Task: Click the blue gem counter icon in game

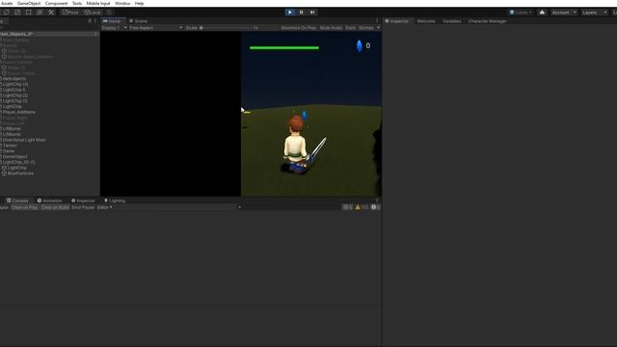Action: point(359,45)
